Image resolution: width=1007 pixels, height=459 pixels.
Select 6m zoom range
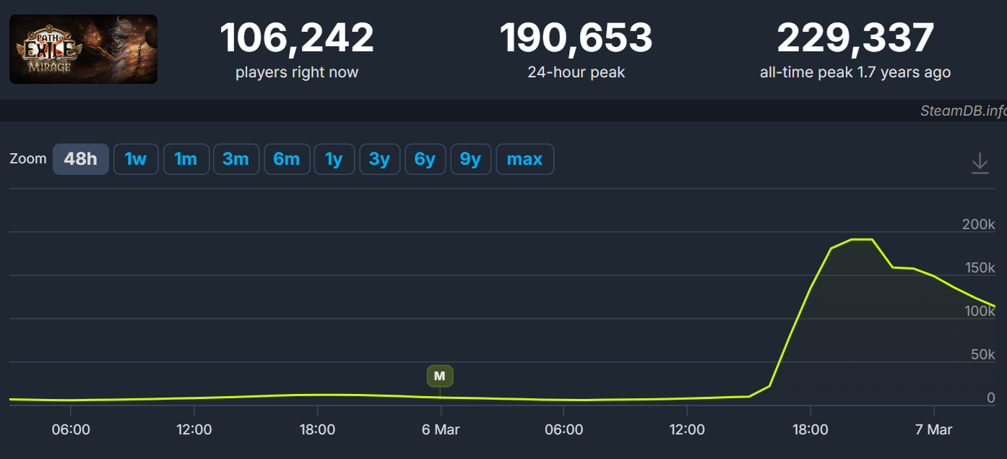coord(287,159)
